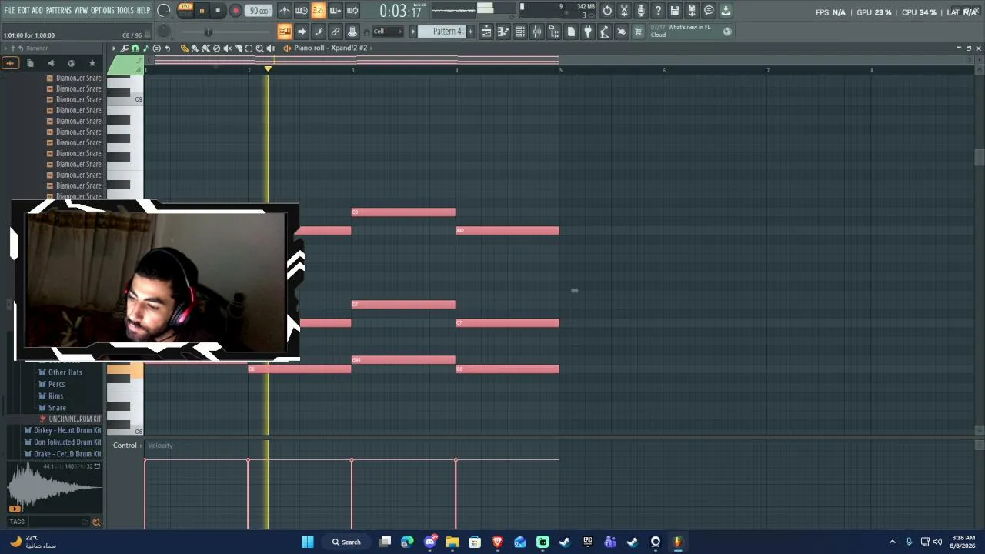Open the piano roll options menu arrow
Screen dimensions: 985x554
click(x=114, y=48)
